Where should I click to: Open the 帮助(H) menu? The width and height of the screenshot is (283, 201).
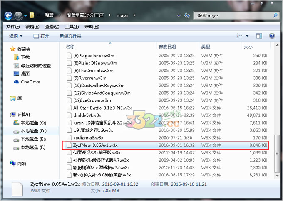[x=92, y=27]
